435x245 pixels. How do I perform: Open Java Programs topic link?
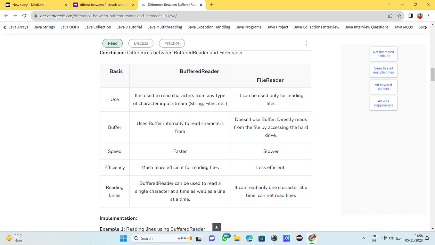coord(249,27)
